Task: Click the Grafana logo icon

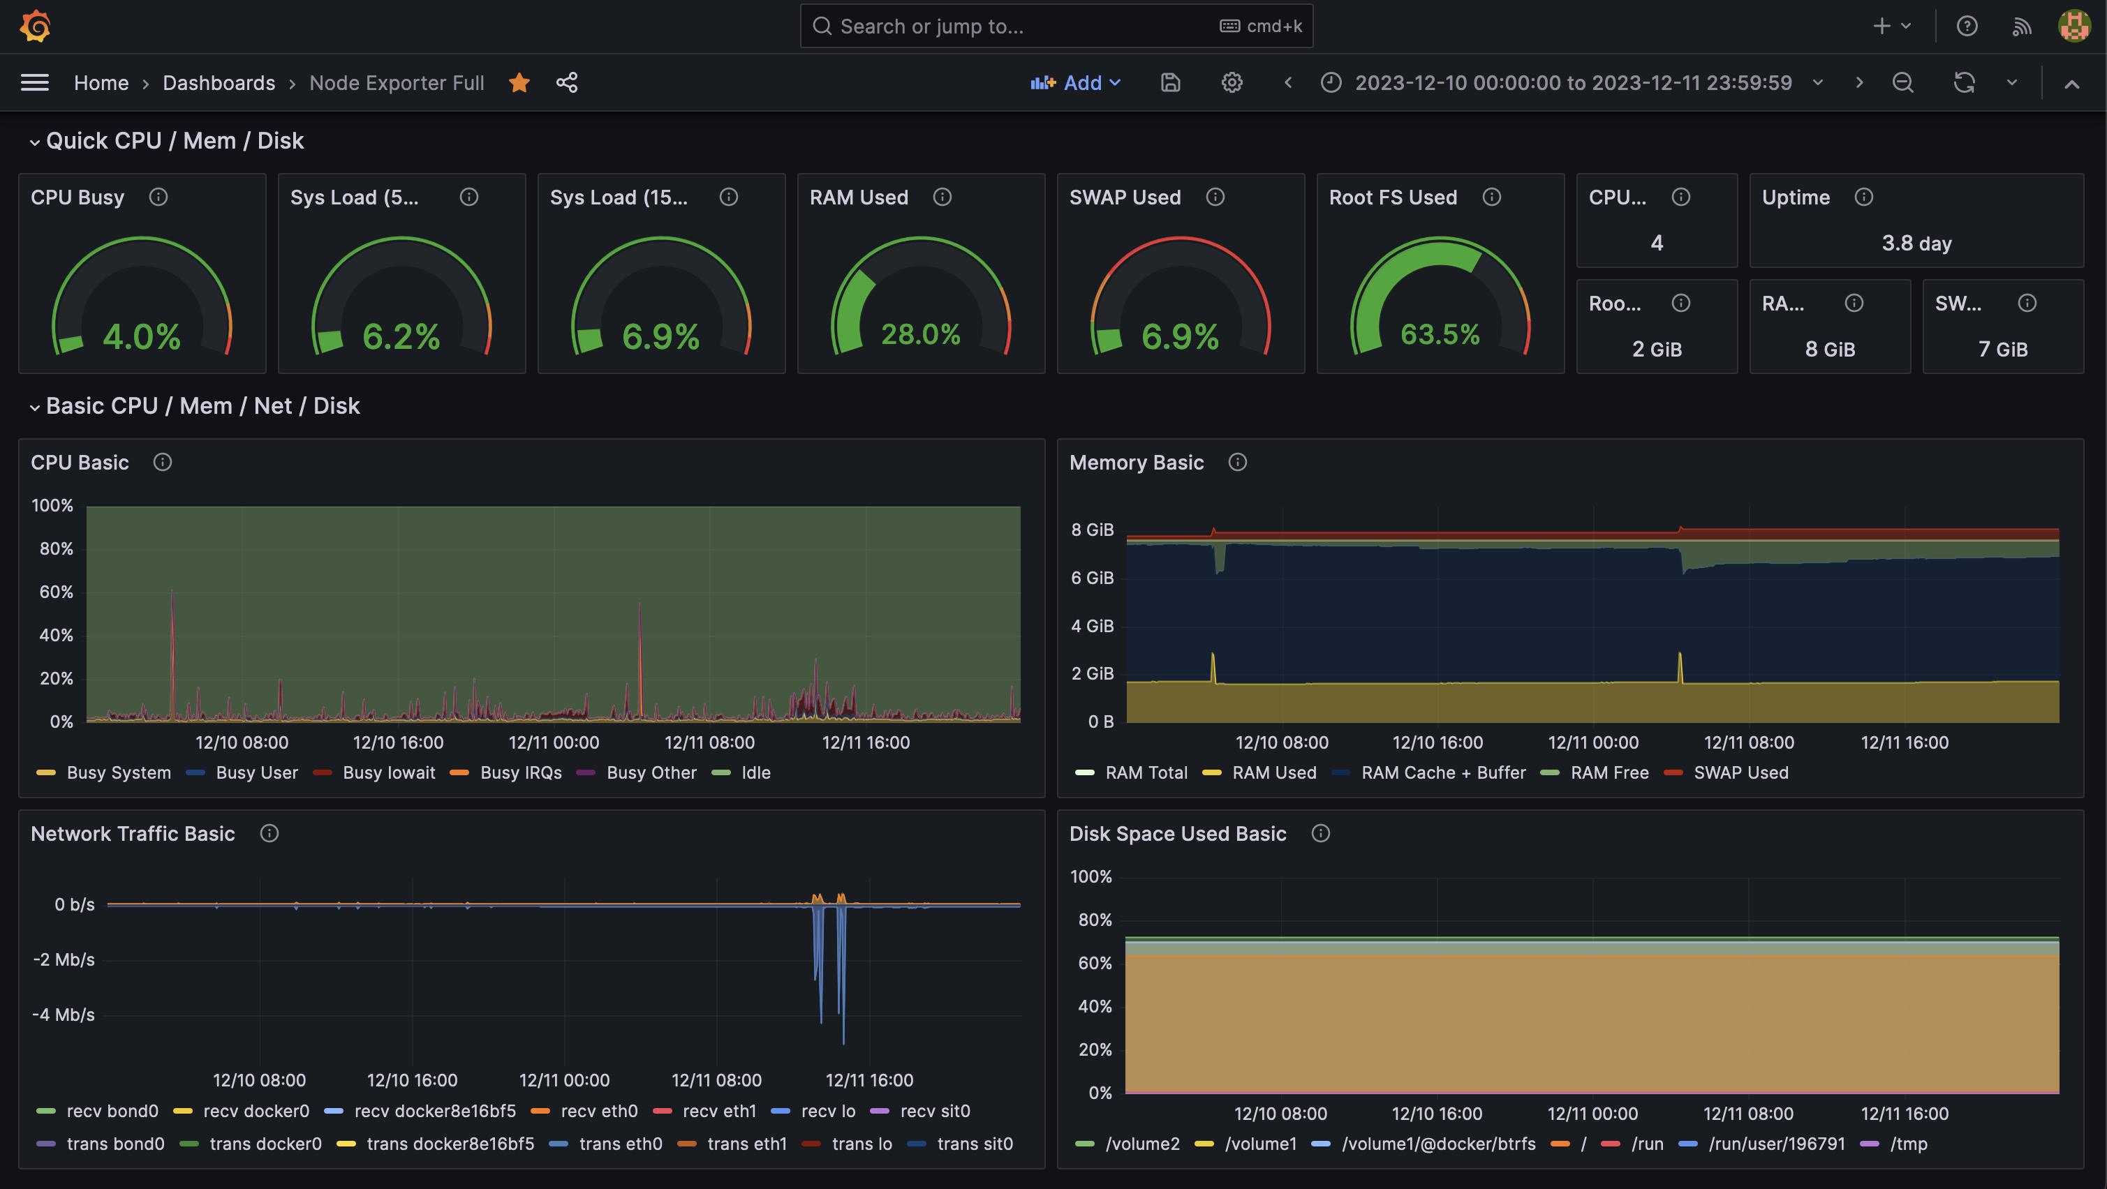Action: [x=35, y=27]
